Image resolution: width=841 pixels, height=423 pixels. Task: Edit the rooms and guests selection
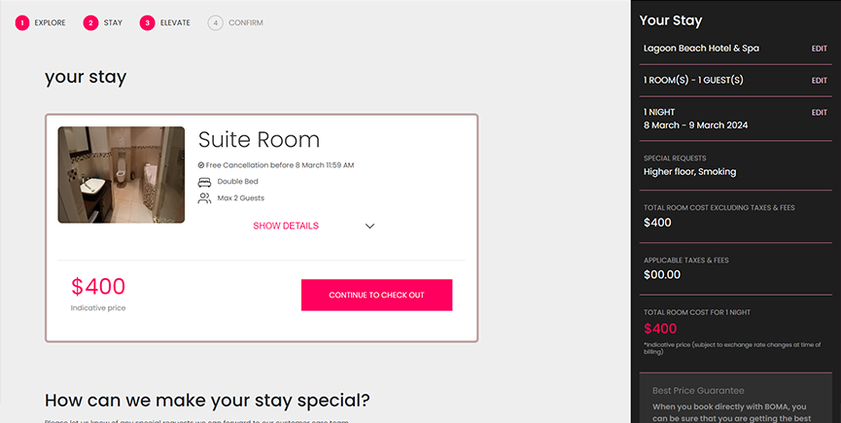[819, 81]
